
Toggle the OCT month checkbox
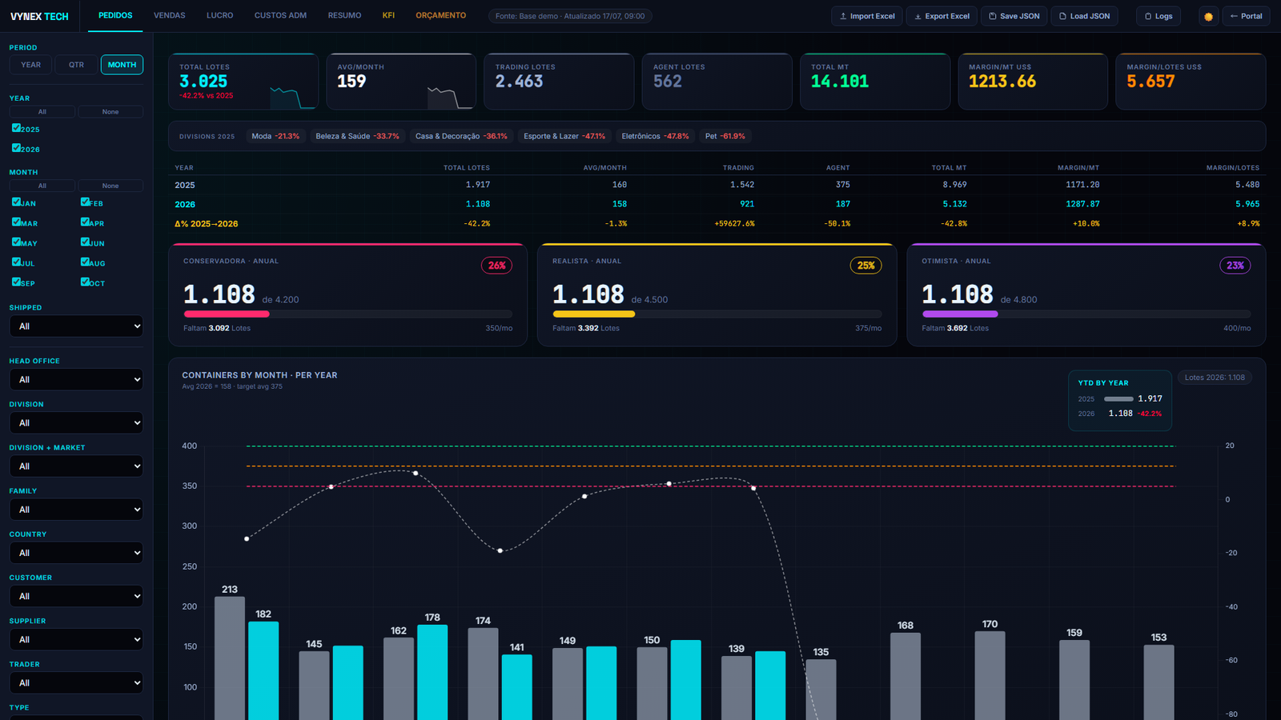85,282
